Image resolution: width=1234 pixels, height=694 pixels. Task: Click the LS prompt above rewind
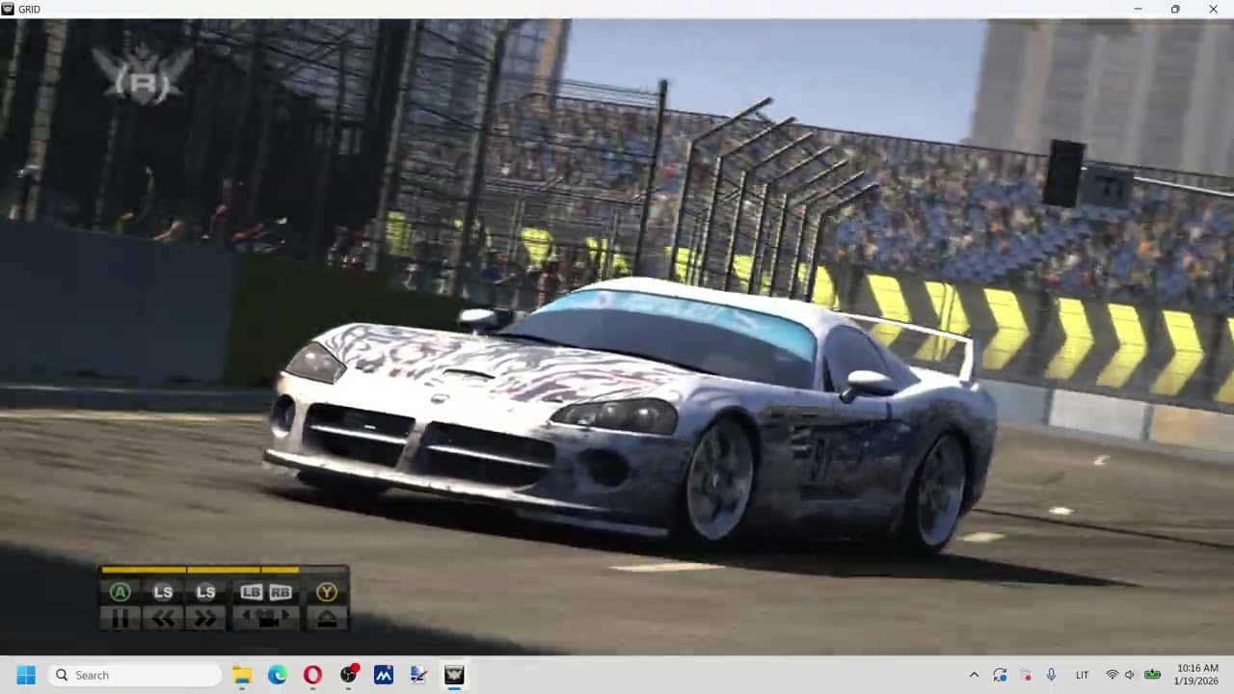[x=163, y=592]
